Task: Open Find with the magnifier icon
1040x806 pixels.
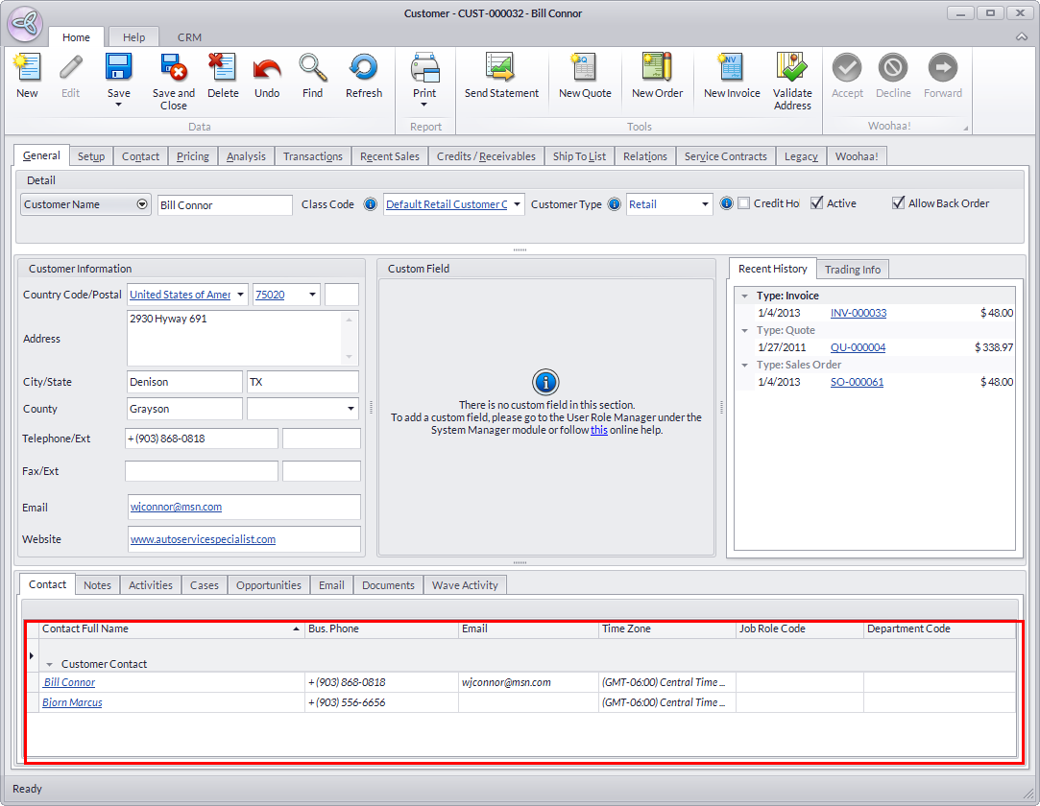Action: coord(312,69)
